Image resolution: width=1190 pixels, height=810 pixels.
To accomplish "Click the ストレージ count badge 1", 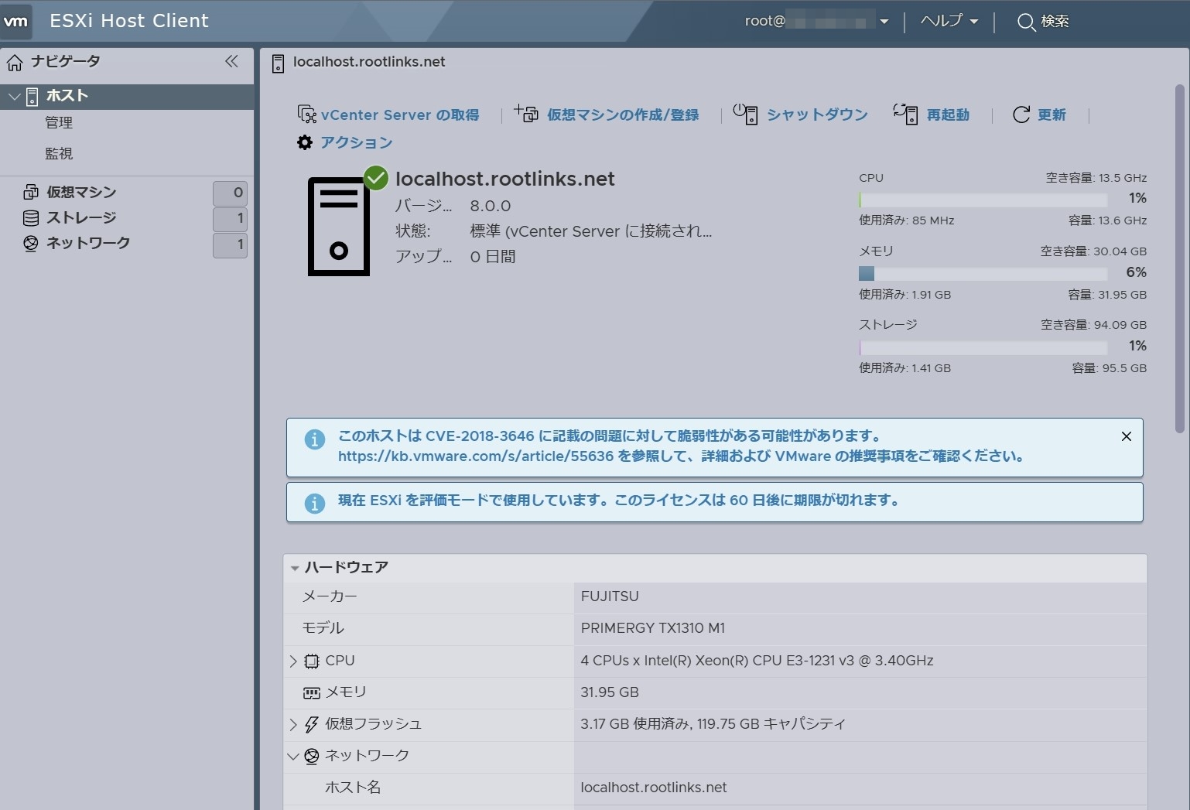I will pyautogui.click(x=230, y=219).
